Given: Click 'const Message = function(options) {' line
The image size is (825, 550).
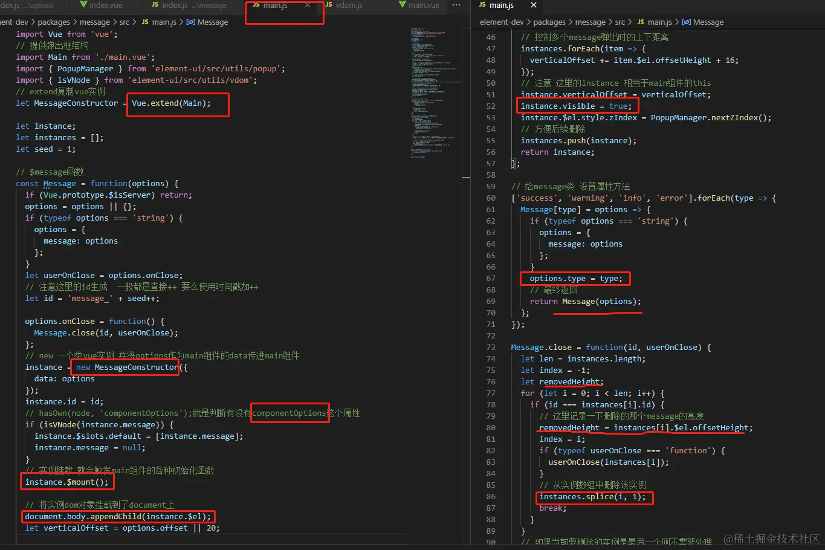Looking at the screenshot, I should click(x=97, y=183).
